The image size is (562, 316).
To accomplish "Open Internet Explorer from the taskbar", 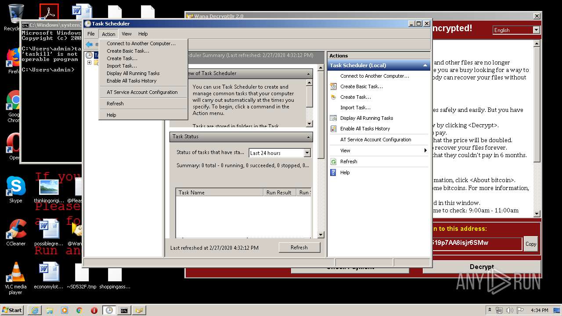I will click(35, 310).
